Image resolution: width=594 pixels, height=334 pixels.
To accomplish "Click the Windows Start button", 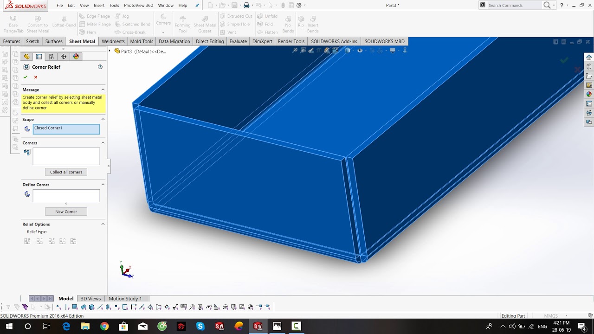I will coord(9,327).
